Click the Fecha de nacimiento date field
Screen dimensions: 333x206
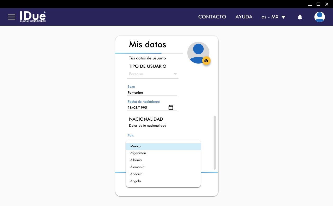tap(147, 108)
